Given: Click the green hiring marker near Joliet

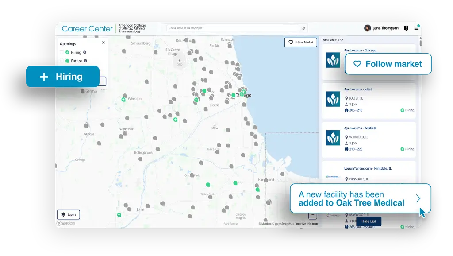Looking at the screenshot, I should click(x=119, y=215).
